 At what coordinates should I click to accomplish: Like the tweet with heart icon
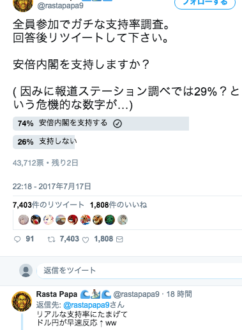tap(86, 240)
